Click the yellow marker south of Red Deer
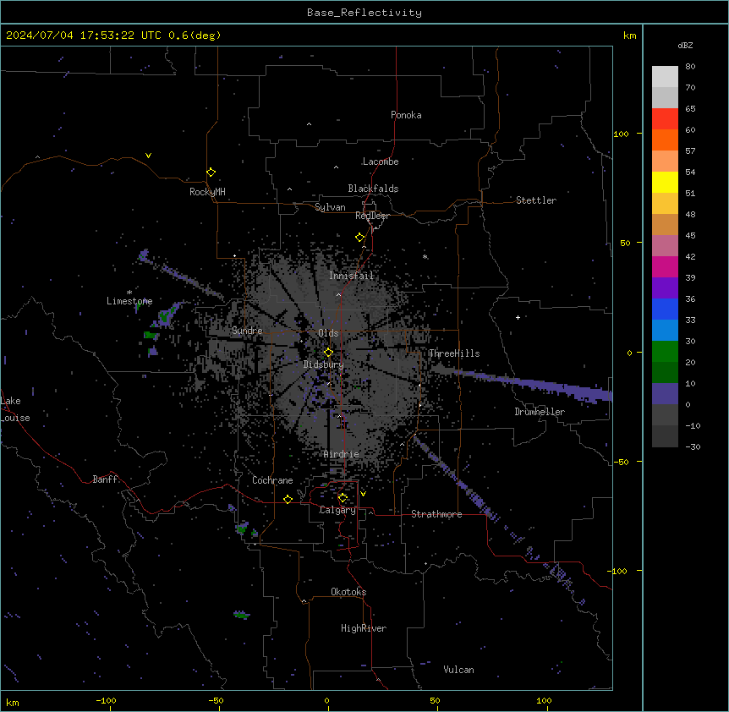Screen dimensions: 729x712 coord(359,237)
